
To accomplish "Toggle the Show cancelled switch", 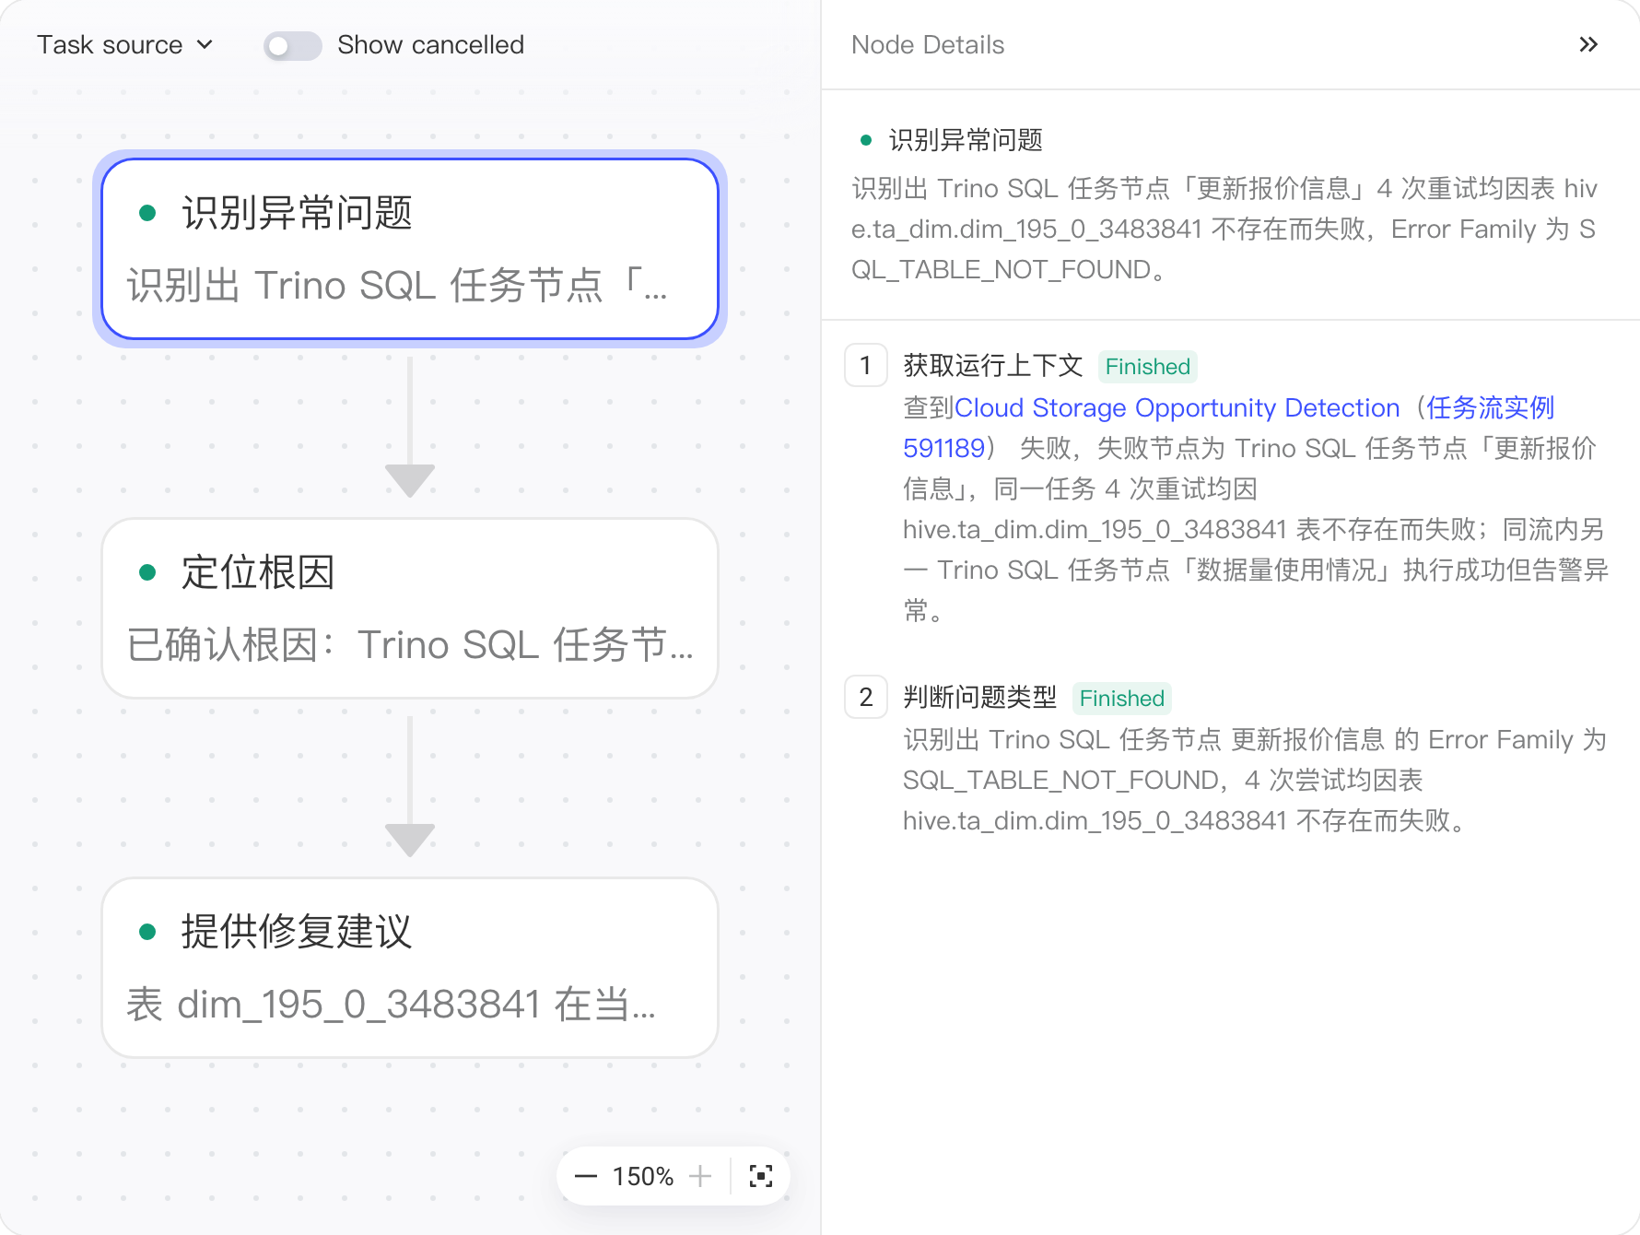I will [292, 45].
